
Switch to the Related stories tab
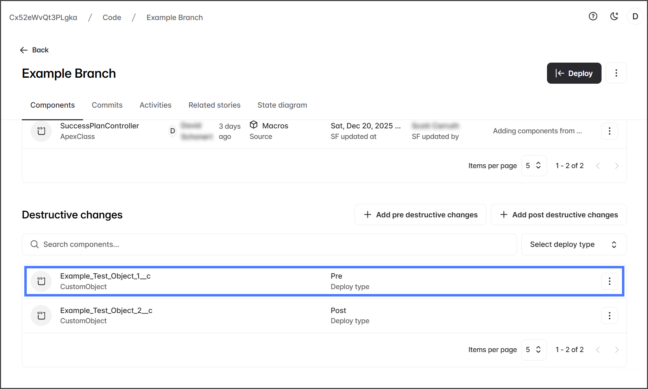tap(214, 105)
